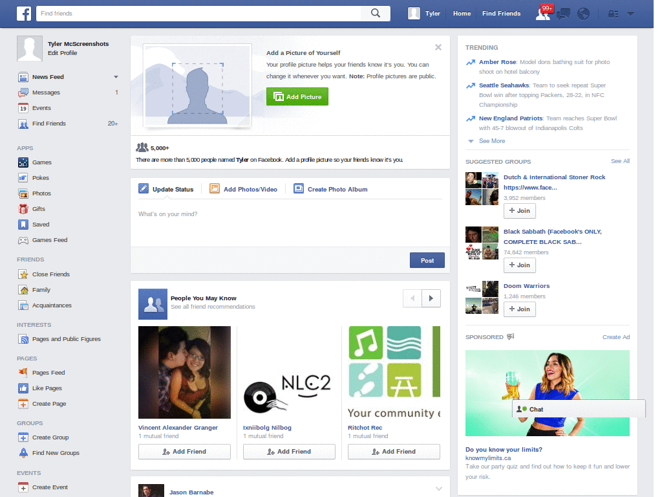Image resolution: width=662 pixels, height=497 pixels.
Task: Go to previous People You May Know
Action: click(412, 298)
